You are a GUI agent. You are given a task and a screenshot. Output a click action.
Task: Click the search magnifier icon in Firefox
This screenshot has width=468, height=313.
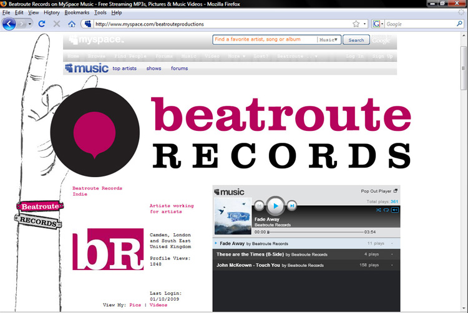tap(459, 24)
